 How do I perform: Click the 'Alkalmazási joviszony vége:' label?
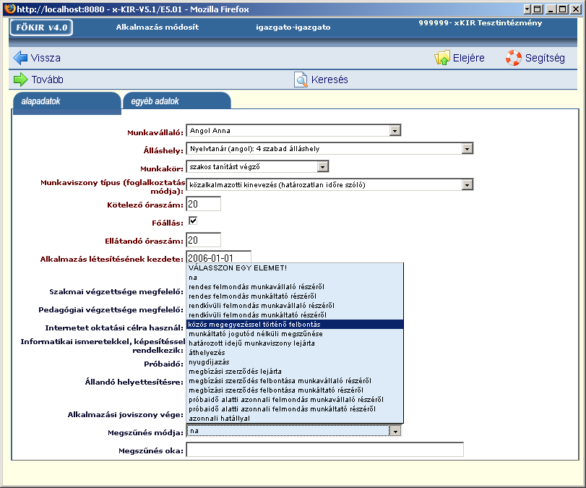126,415
